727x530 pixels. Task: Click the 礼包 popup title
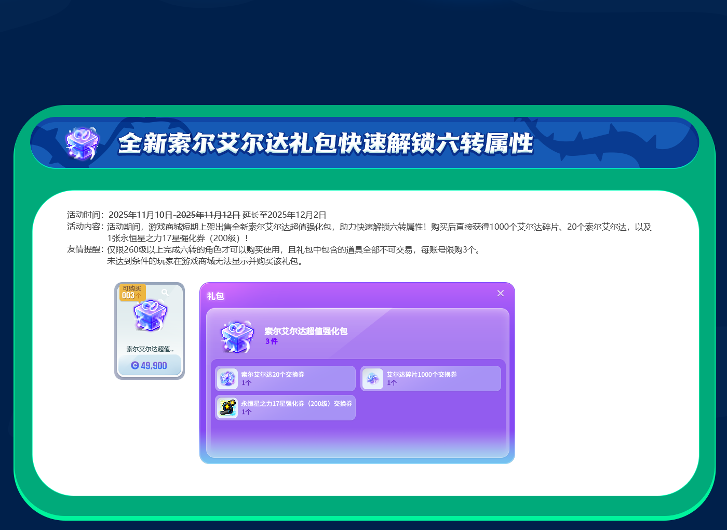(216, 296)
